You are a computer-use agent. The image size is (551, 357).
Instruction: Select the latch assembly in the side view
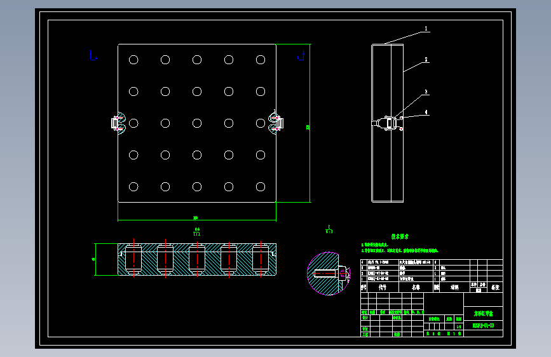[x=388, y=123]
